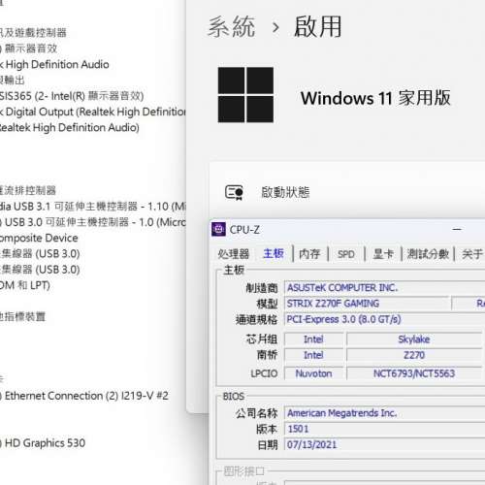485x485 pixels.
Task: Open the 測試分數 tab in CPU-Z
Action: [x=428, y=254]
